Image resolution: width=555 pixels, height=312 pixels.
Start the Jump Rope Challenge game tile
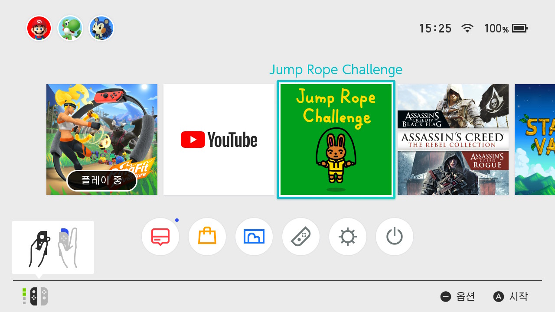coord(336,140)
